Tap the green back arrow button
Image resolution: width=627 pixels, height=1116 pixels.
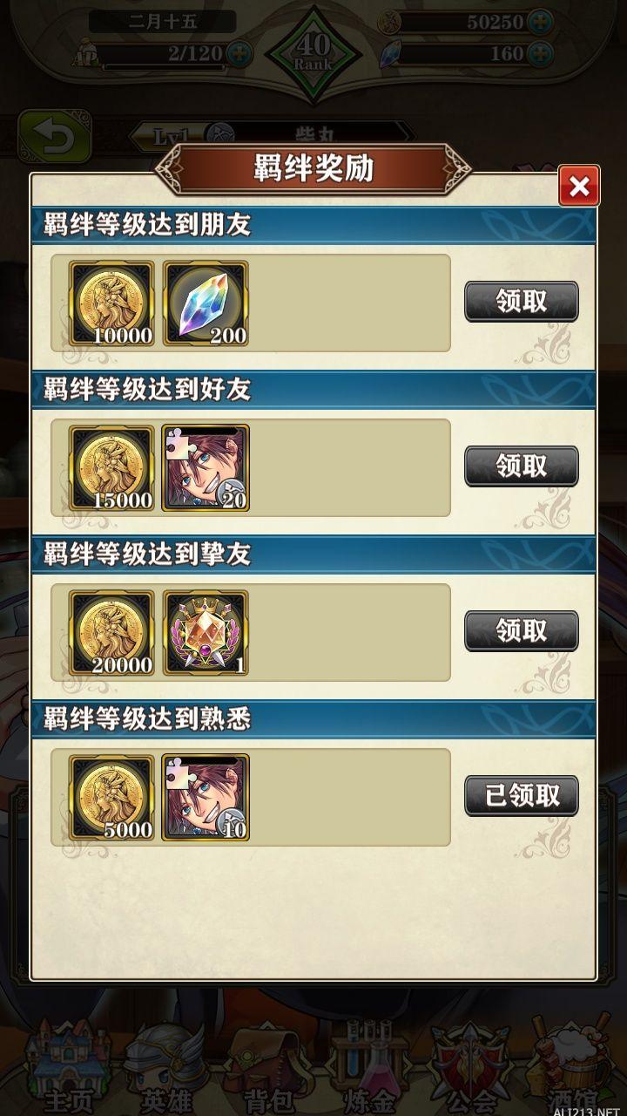[55, 137]
